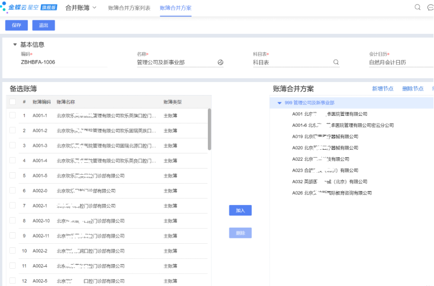Click 主账簿 cell in row A002-4
Viewport: 434px width, 286px height.
pos(170,266)
